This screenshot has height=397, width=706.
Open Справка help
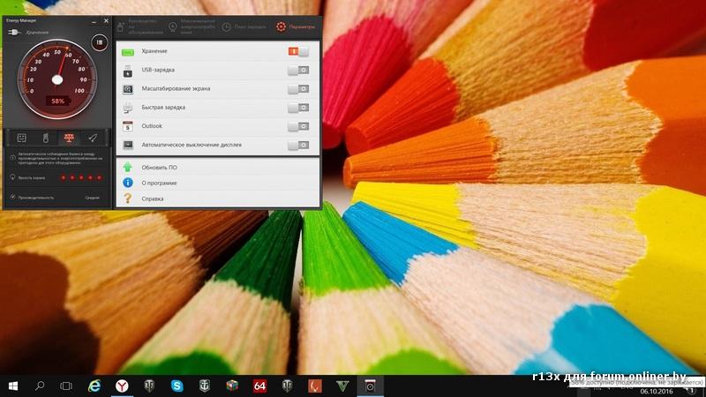coord(153,199)
